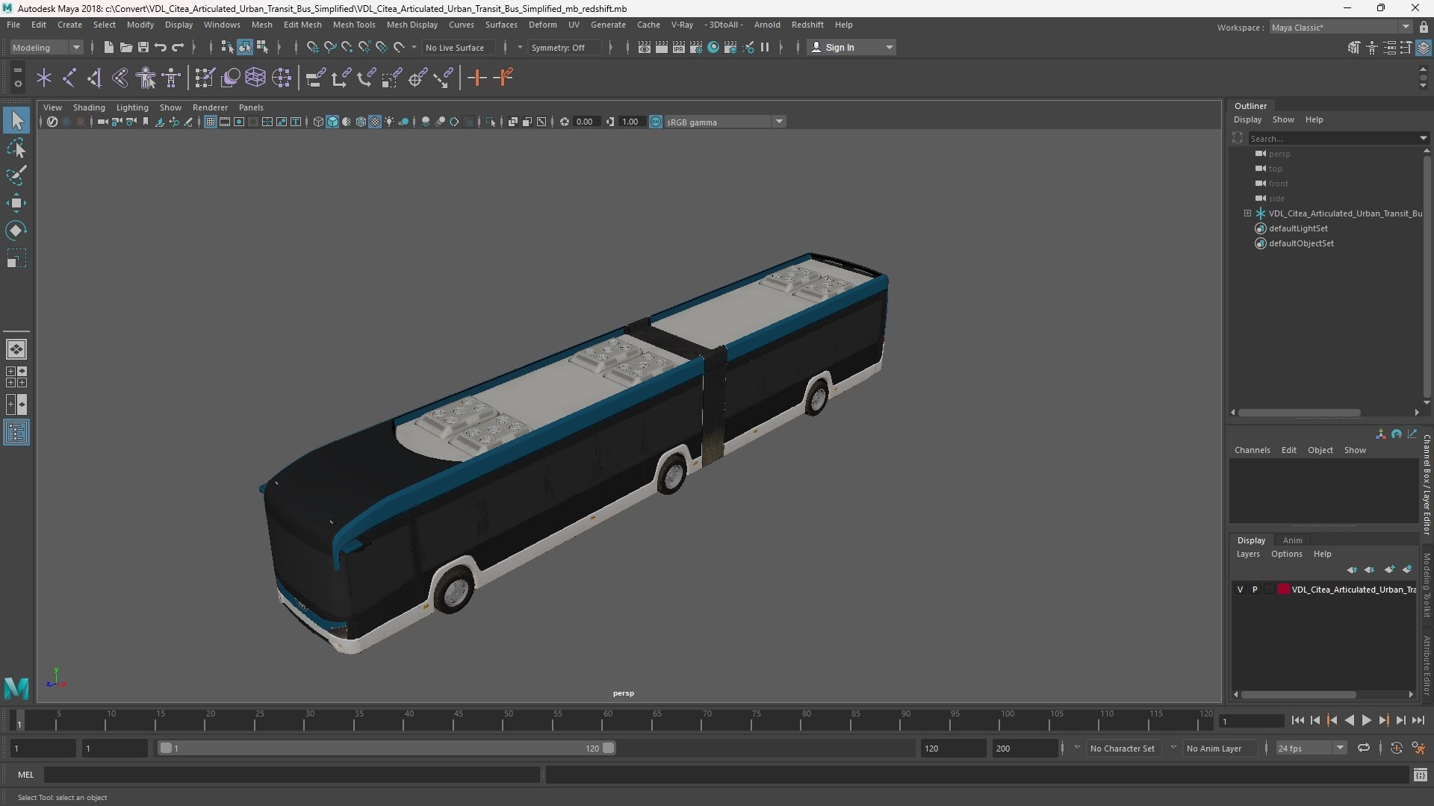
Task: Click the Redo arrow icon
Action: click(x=178, y=47)
